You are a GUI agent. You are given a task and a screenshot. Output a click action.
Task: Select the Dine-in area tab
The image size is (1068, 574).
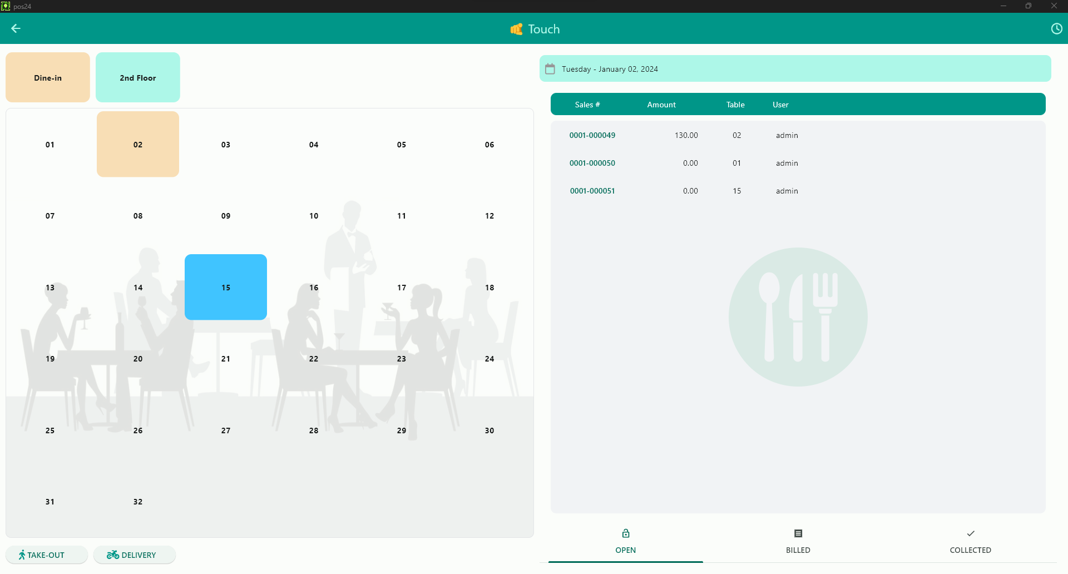click(48, 77)
